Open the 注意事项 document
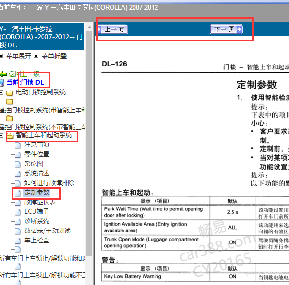 coord(37,144)
